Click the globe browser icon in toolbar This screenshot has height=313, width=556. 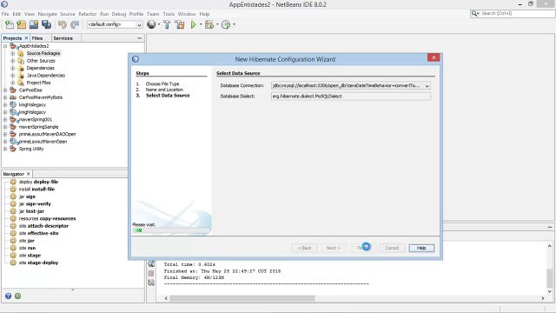click(151, 24)
